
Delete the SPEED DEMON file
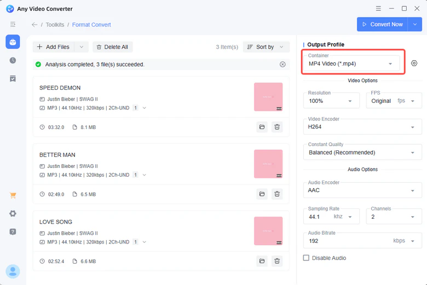point(277,127)
